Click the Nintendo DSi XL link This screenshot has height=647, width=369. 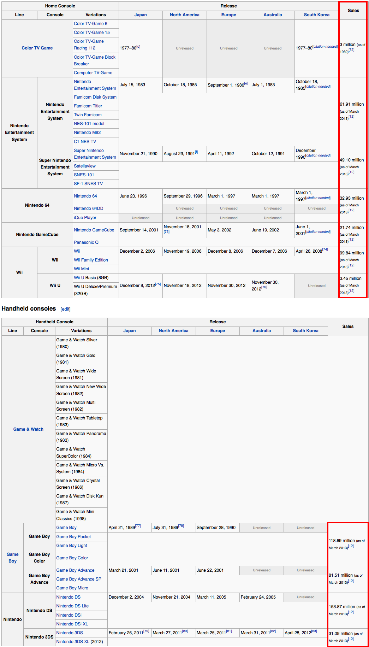coord(72,624)
